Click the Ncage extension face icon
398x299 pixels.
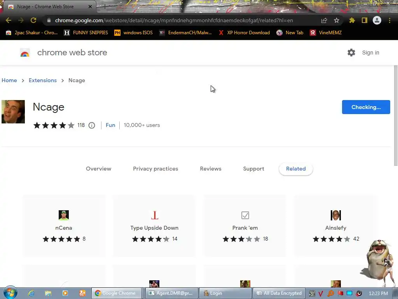pos(13,112)
